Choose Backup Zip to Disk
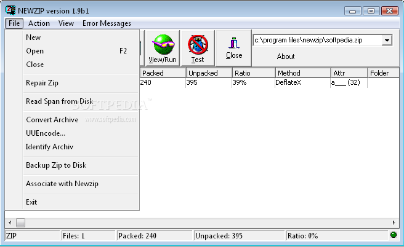 pyautogui.click(x=81, y=165)
